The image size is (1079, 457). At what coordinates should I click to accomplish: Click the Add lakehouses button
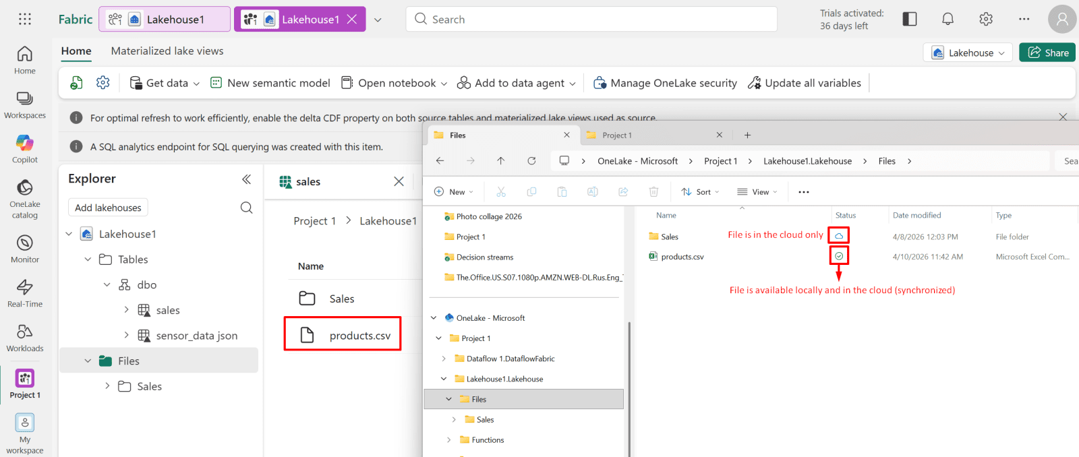tap(108, 208)
